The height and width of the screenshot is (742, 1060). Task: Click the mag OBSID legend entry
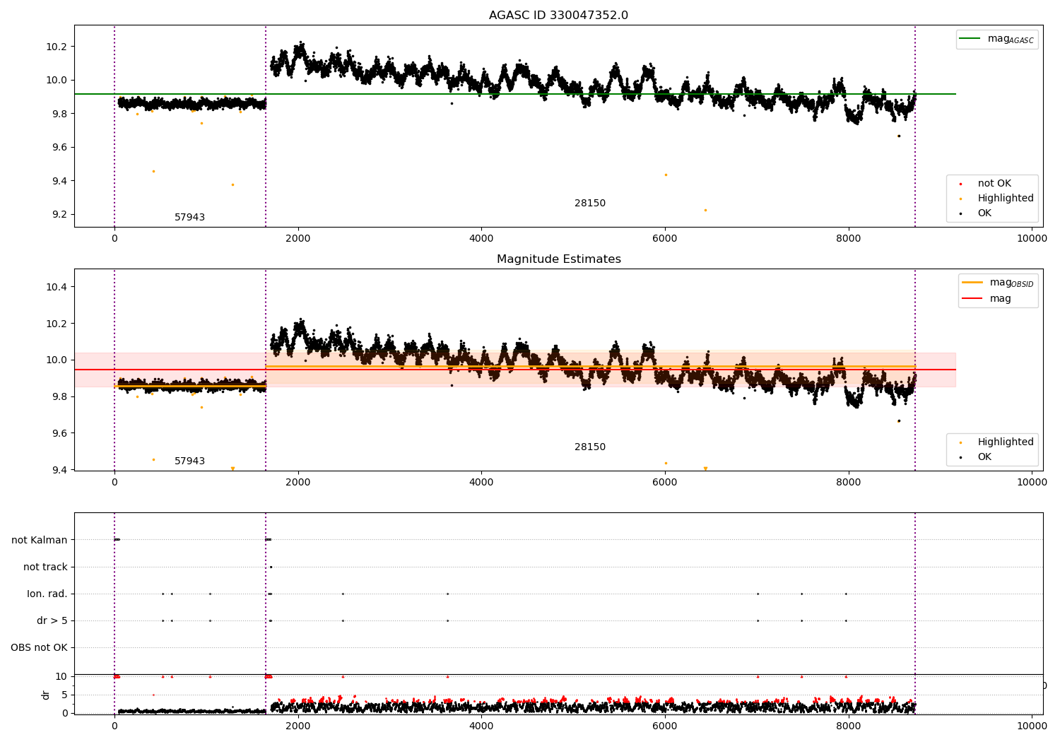coord(998,283)
